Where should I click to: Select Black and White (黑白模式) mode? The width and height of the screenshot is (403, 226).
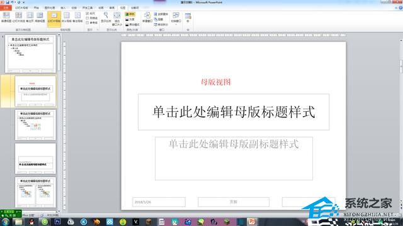click(132, 24)
